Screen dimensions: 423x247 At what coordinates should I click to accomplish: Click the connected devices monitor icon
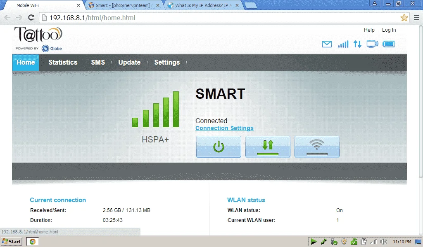click(x=372, y=44)
